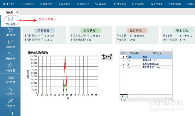Open 系统维护 crossed tools icon
The height and width of the screenshot is (116, 195).
(11, 101)
